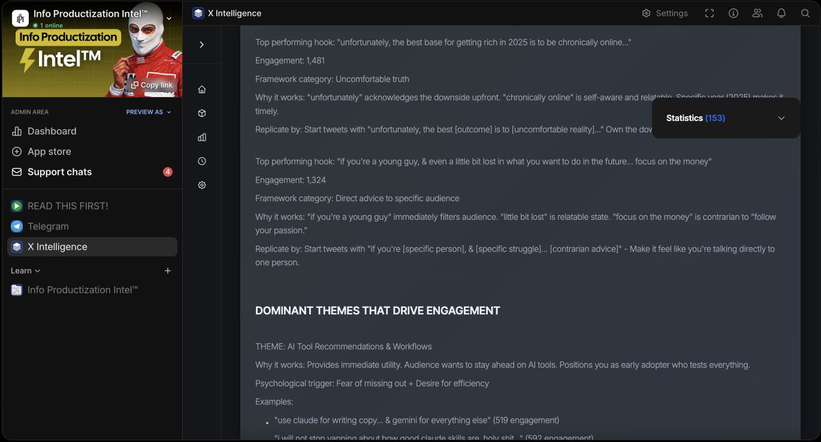Open the READ THIS FIRST! app

[68, 206]
